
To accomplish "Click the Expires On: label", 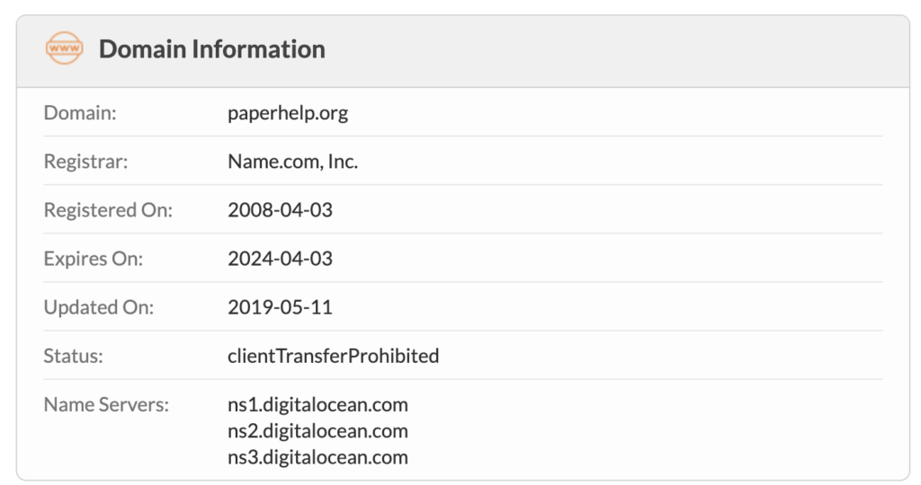I will [94, 259].
